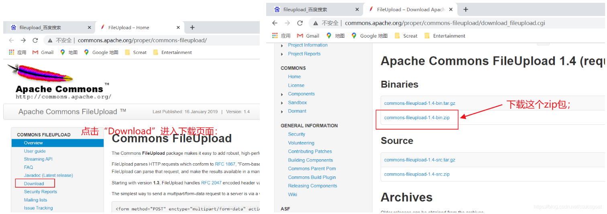Image resolution: width=607 pixels, height=214 pixels.
Task: Open Entertainment bookmark folder in right window
Action: click(x=444, y=36)
